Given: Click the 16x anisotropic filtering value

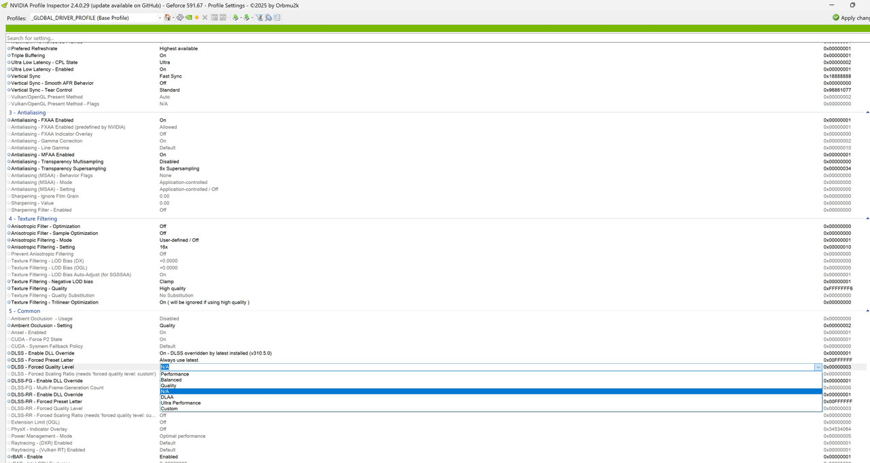Looking at the screenshot, I should click(x=163, y=247).
